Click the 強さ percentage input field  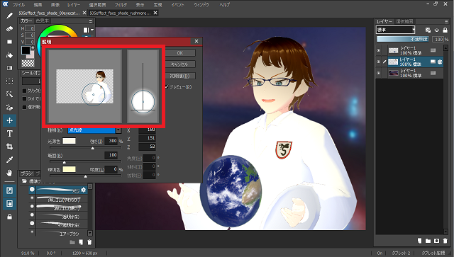coord(111,141)
